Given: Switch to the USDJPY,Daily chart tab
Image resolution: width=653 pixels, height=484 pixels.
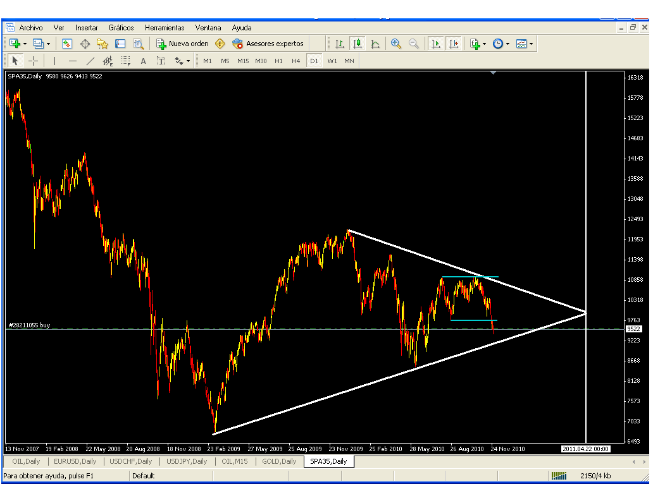Looking at the screenshot, I should [x=187, y=461].
